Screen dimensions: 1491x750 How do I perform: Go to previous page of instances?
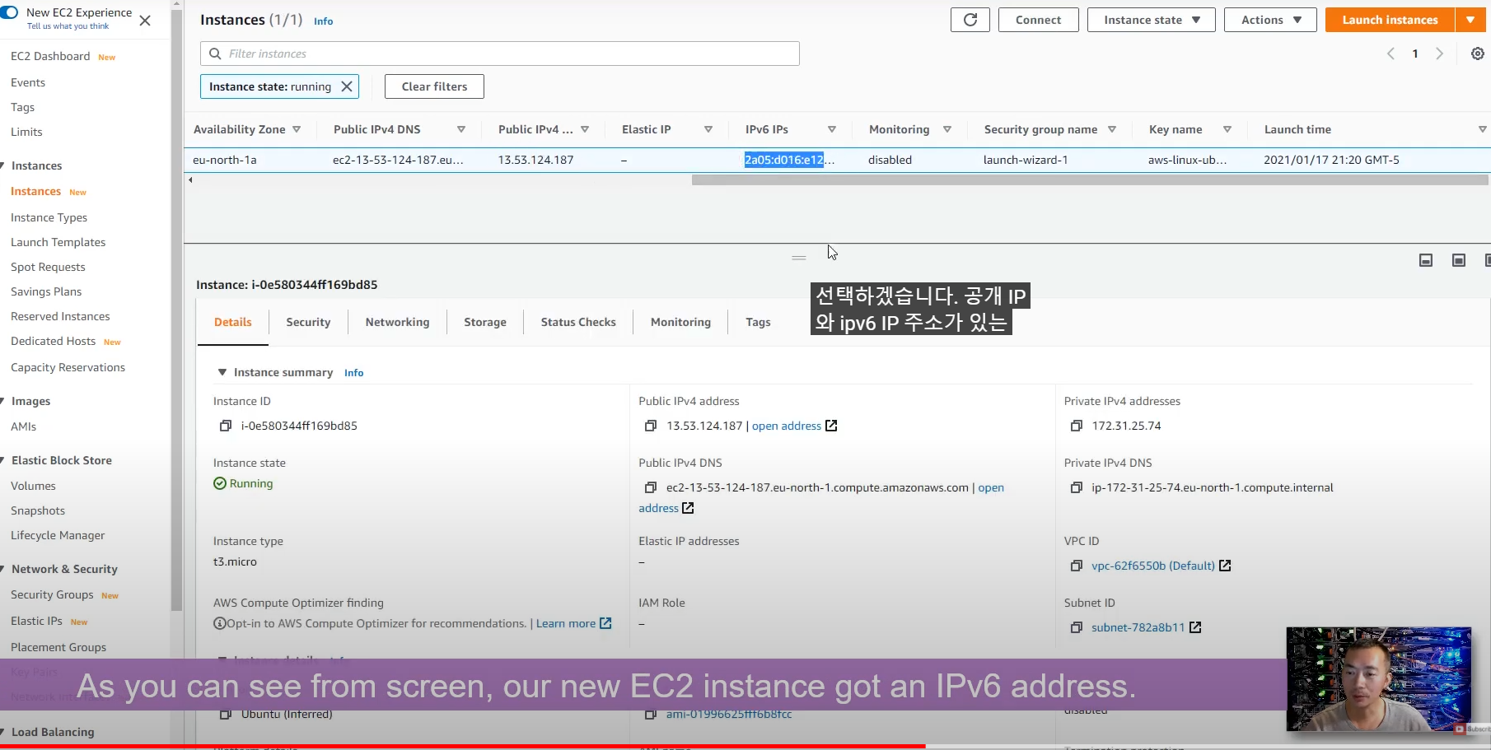[x=1391, y=54]
